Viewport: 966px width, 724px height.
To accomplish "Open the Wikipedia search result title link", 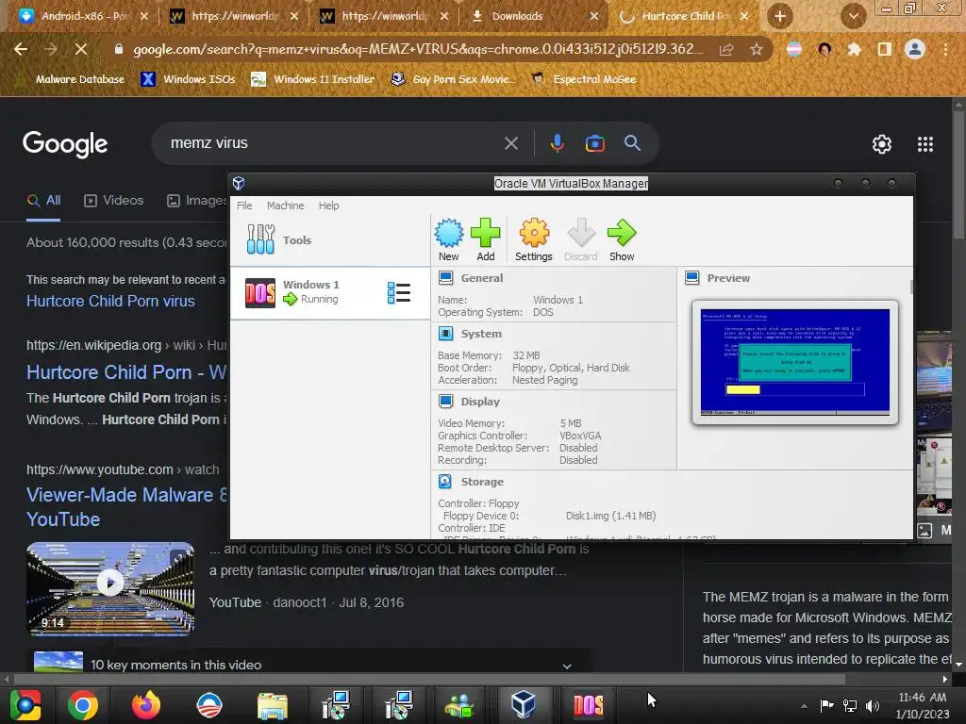I will pyautogui.click(x=126, y=372).
